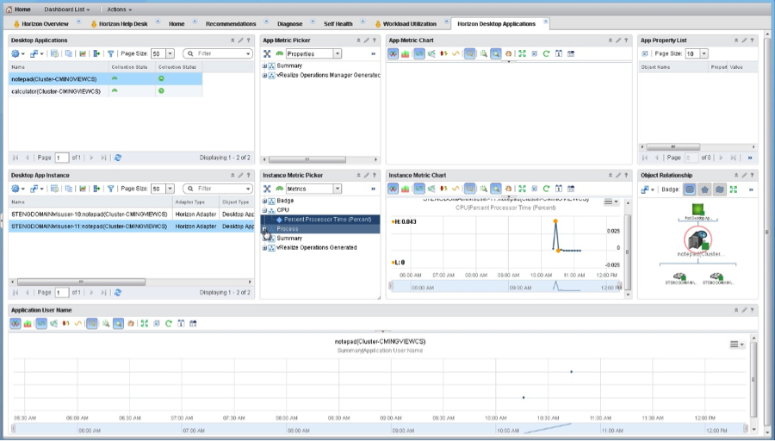Click the edit pencil icon on Desktop App Instance
Screen dimensions: 775x441
[240, 175]
